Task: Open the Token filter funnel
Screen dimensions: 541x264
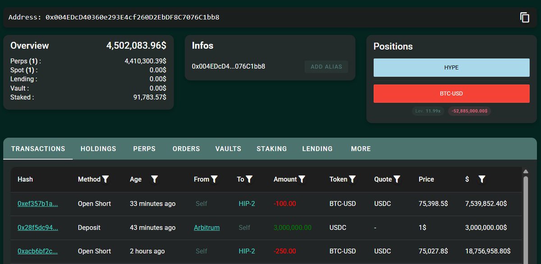Action: click(x=353, y=179)
